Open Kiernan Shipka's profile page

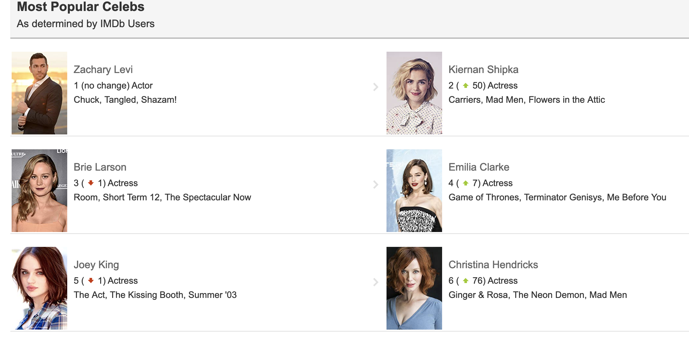(483, 69)
